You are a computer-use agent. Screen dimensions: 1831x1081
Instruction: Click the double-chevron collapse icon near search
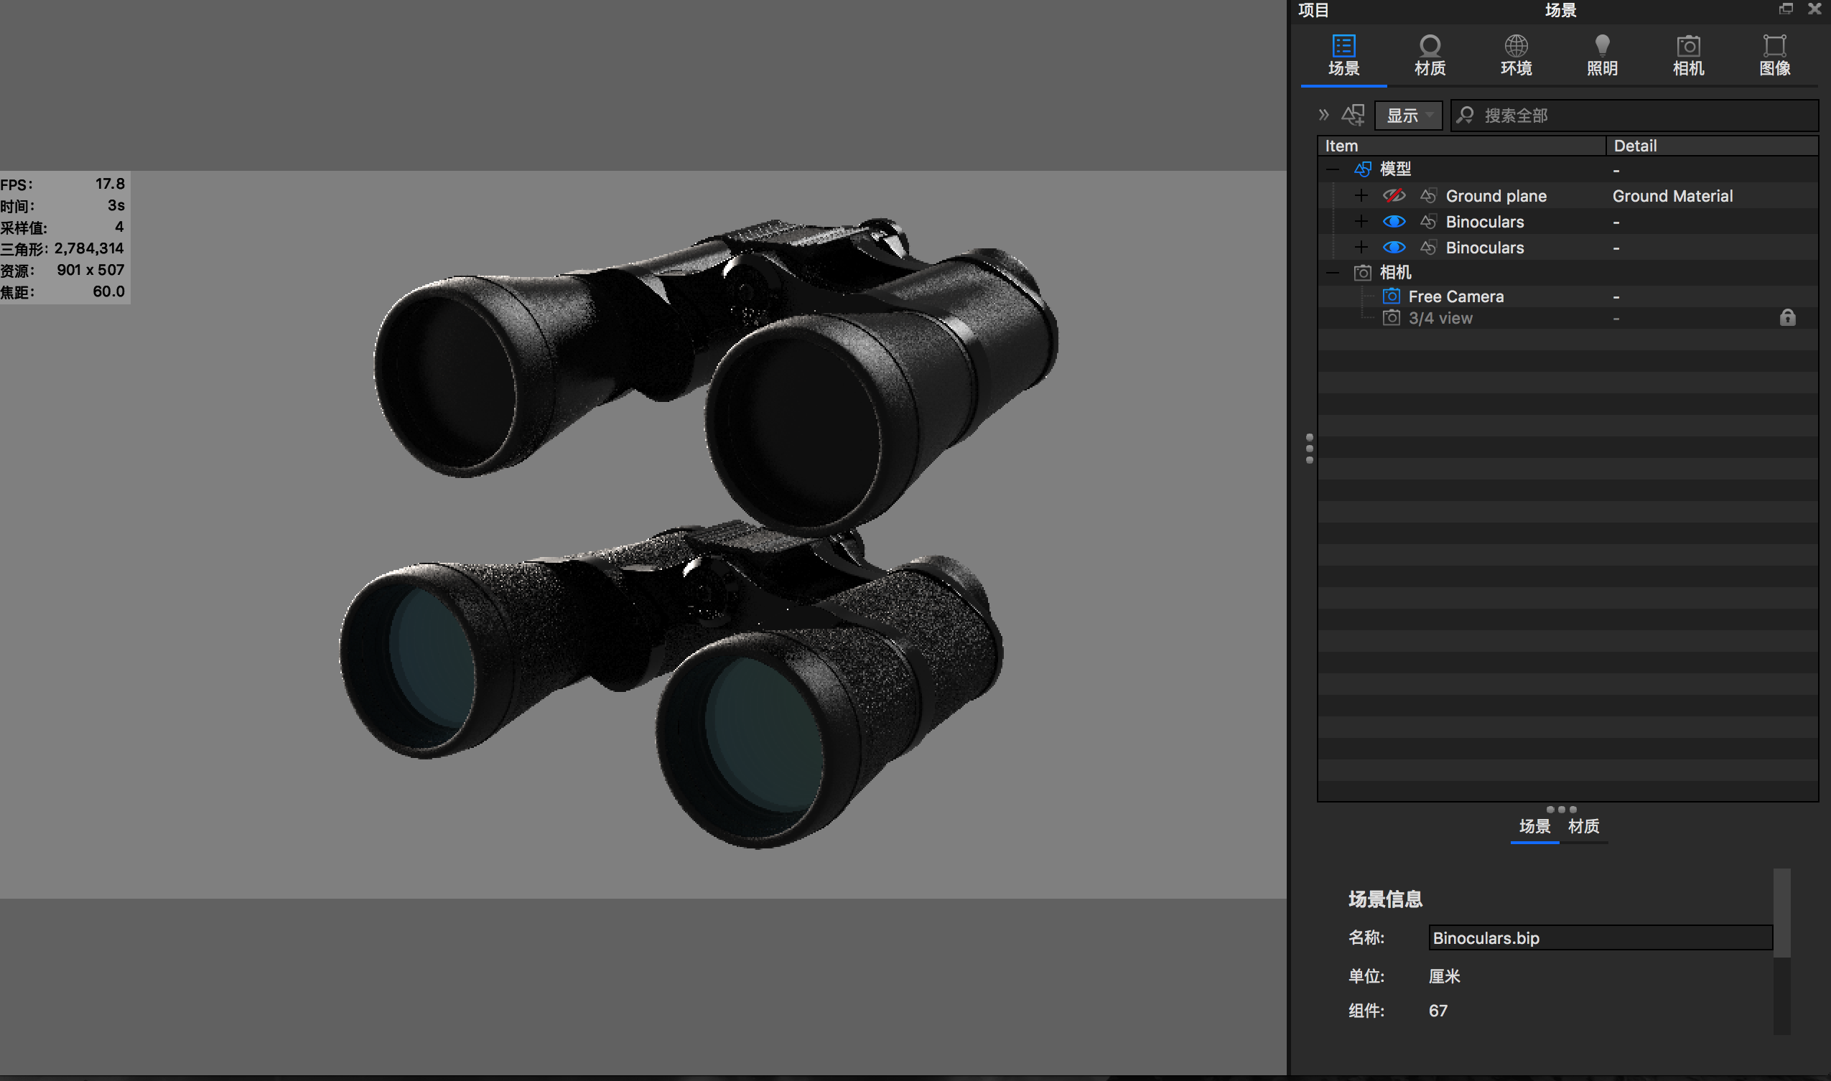[1323, 115]
